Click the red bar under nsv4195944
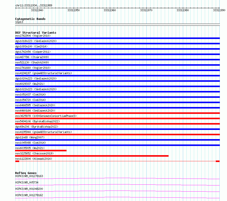Image resolution: width=227 pixels, height=201 pixels. [117, 135]
